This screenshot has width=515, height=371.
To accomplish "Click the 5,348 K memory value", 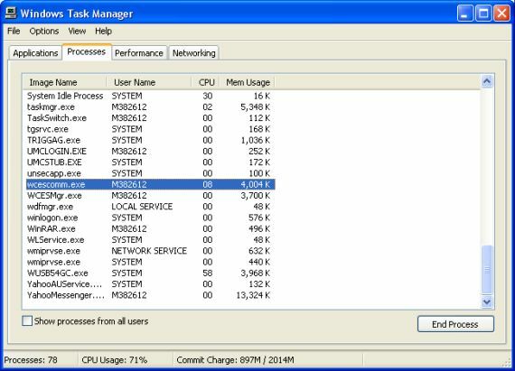I will point(255,107).
